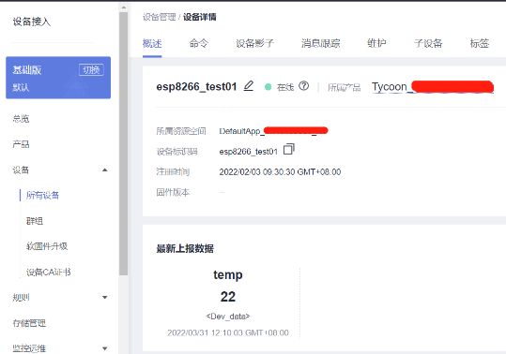Open the 子设备 tab
This screenshot has width=506, height=354.
pyautogui.click(x=428, y=43)
